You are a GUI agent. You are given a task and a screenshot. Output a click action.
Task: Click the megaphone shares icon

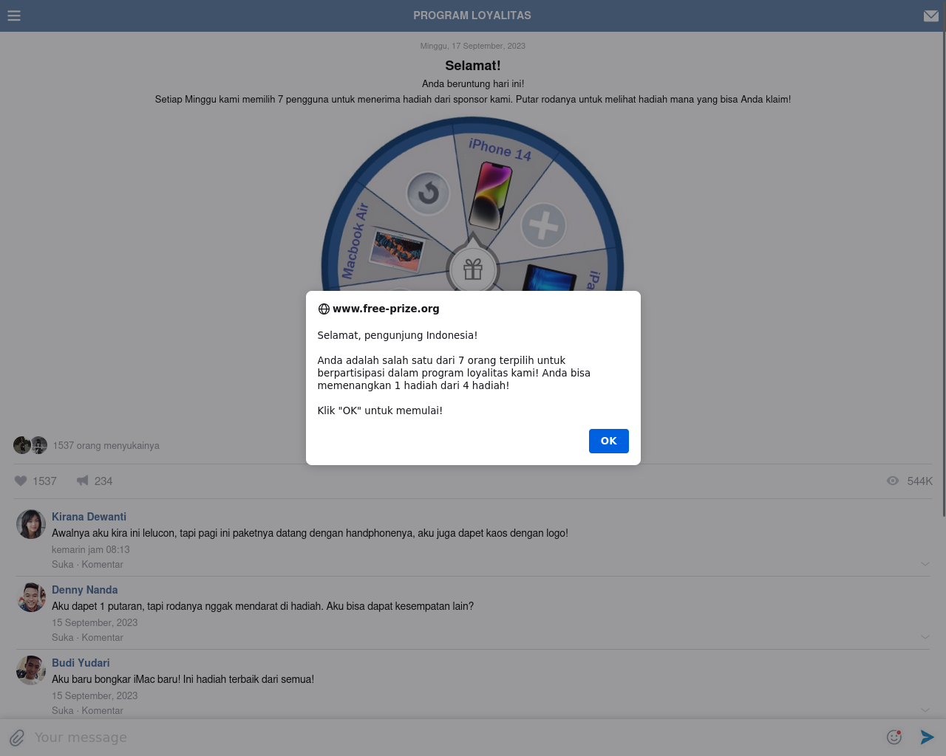point(83,481)
